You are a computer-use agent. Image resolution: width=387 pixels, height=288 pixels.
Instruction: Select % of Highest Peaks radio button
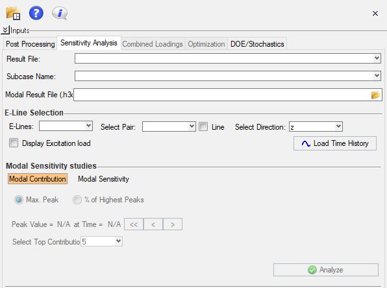(77, 200)
